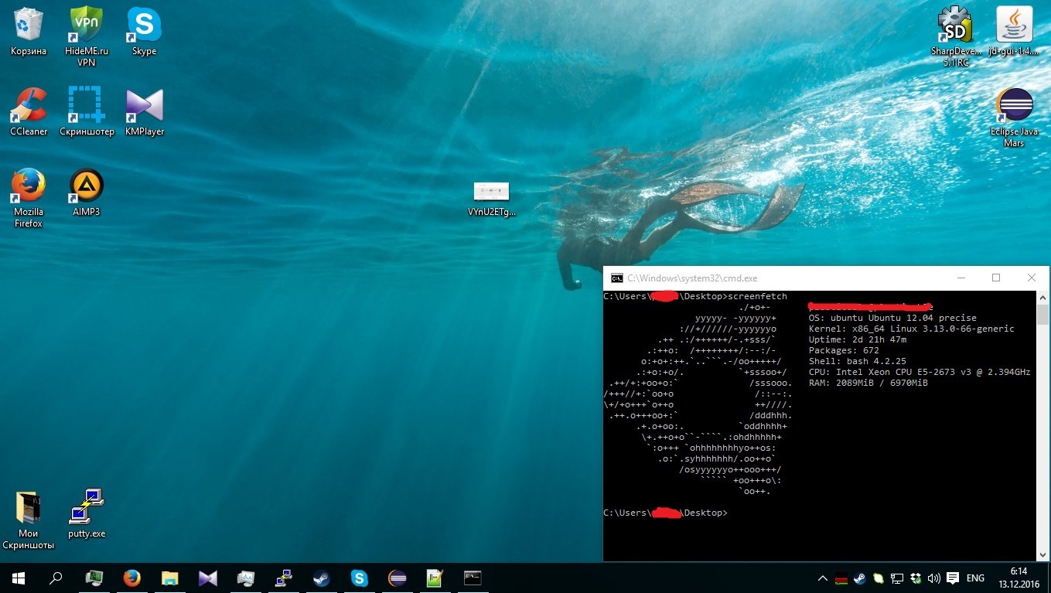Click the 'Uptime: 2d 21h 47m' line
This screenshot has width=1051, height=593.
[857, 339]
